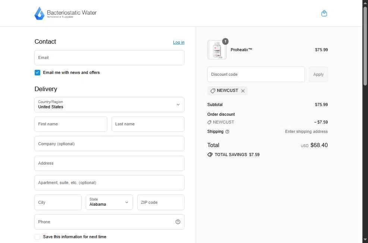368x243 pixels.
Task: Click the Enter shipping address text
Action: [x=306, y=132]
